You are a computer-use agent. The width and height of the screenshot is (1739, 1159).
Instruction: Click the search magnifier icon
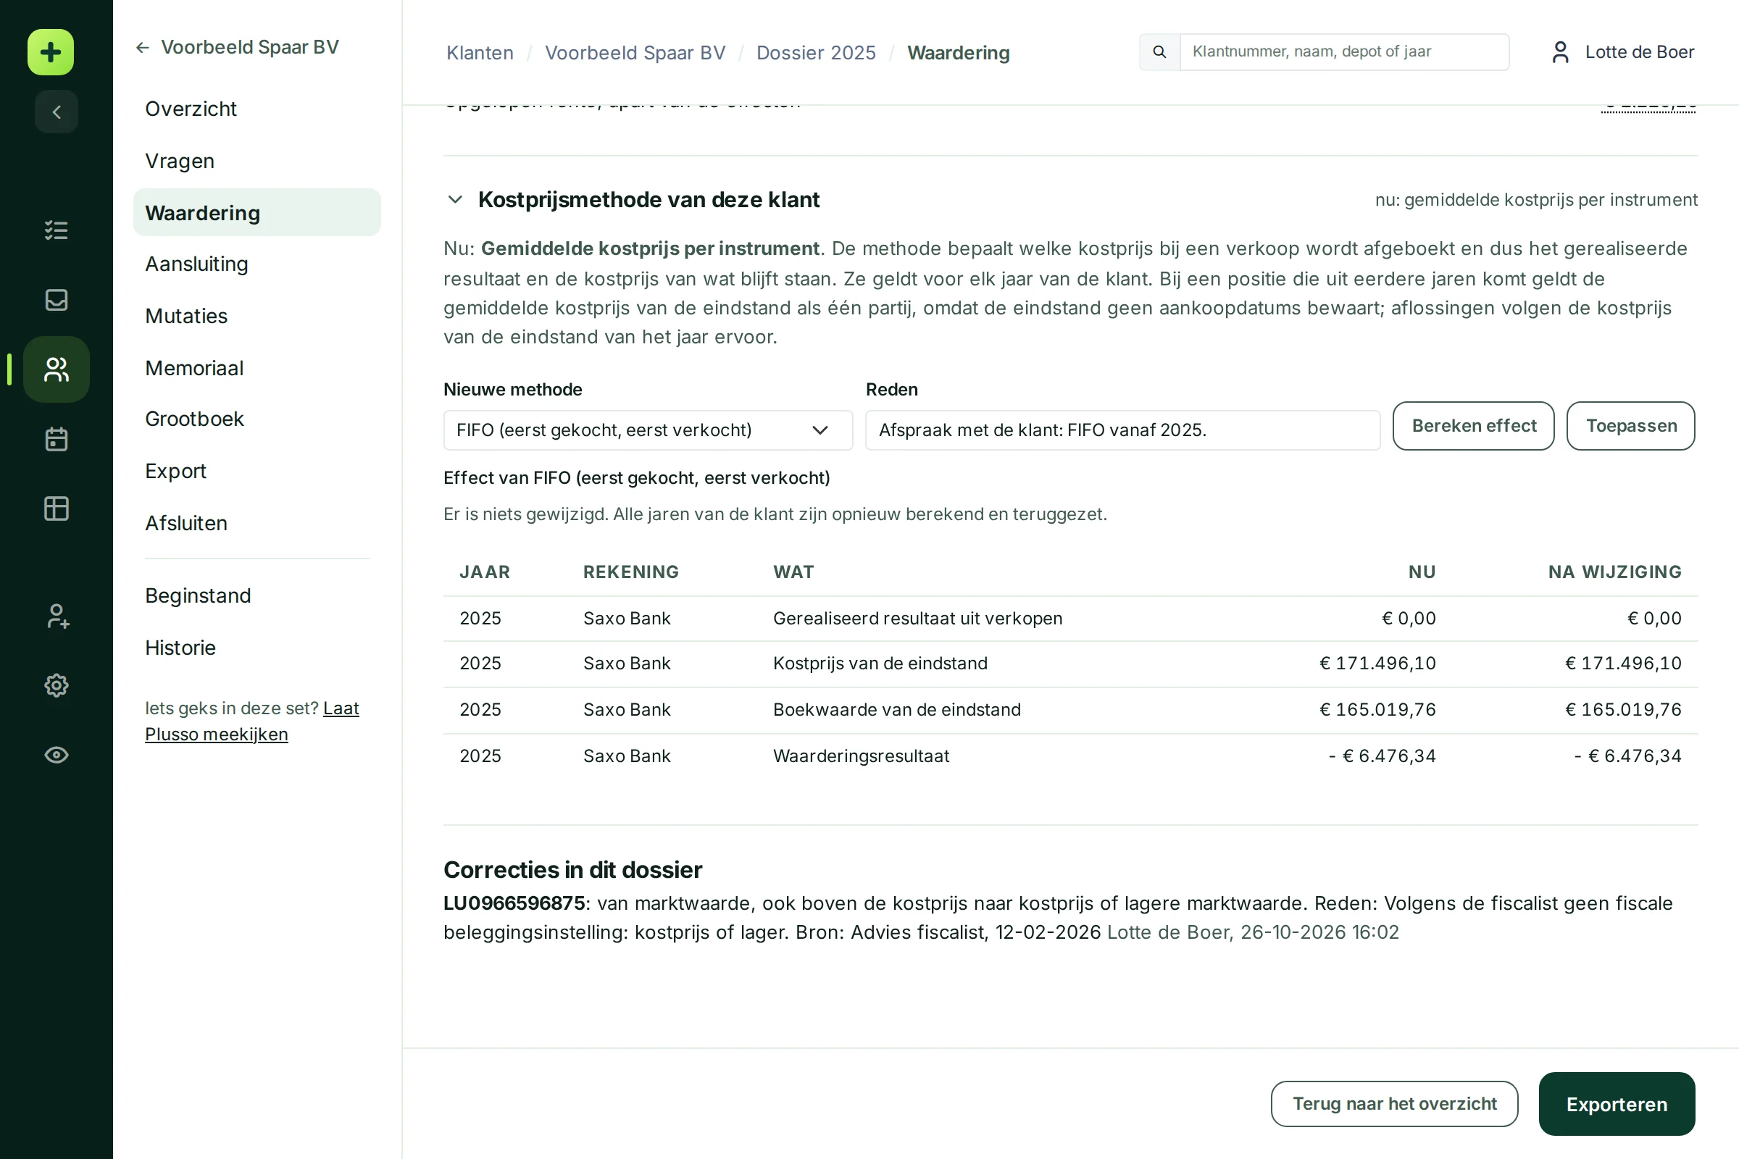pyautogui.click(x=1159, y=51)
